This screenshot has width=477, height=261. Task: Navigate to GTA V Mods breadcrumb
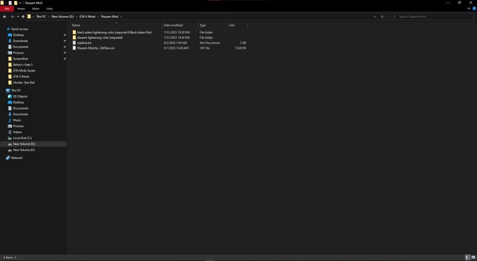(x=87, y=17)
